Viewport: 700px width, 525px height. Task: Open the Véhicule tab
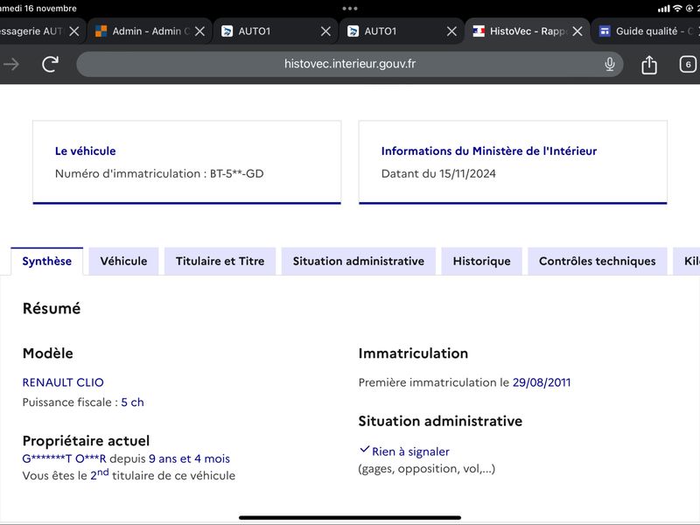click(123, 261)
